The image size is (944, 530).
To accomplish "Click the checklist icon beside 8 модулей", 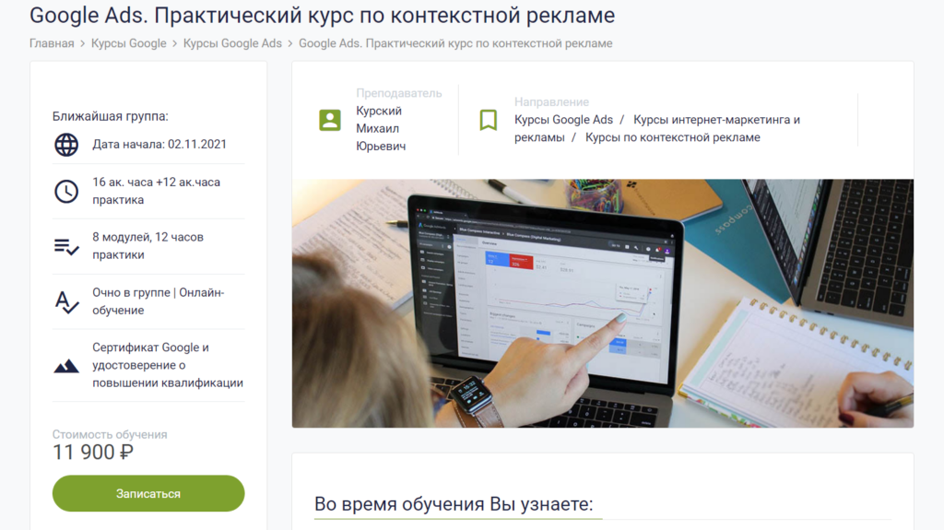I will point(66,246).
